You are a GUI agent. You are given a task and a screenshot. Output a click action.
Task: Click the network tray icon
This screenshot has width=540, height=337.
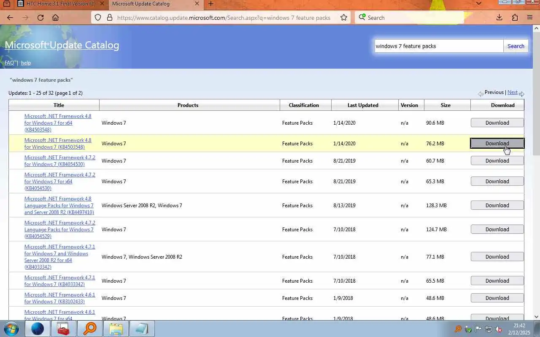(489, 329)
